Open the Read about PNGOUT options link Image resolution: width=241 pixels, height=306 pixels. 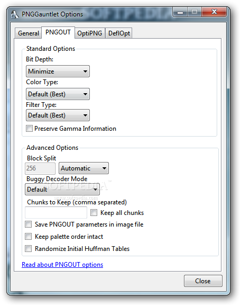pos(62,264)
